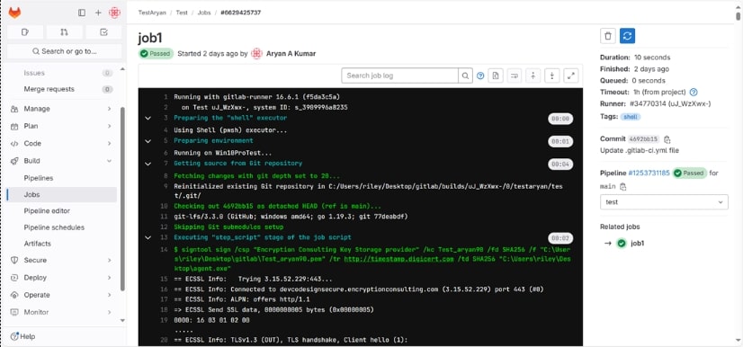
Task: Click runner #34770314 text
Action: coord(670,103)
